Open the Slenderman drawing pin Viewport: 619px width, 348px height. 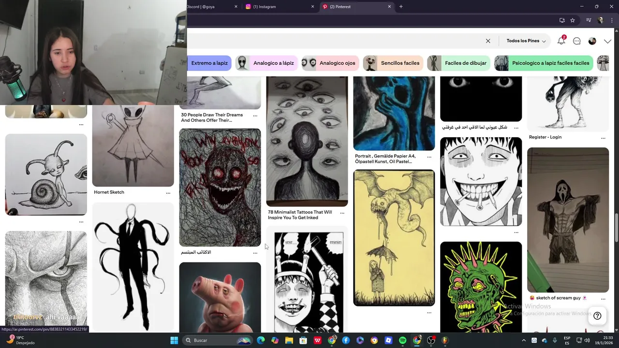pyautogui.click(x=133, y=267)
